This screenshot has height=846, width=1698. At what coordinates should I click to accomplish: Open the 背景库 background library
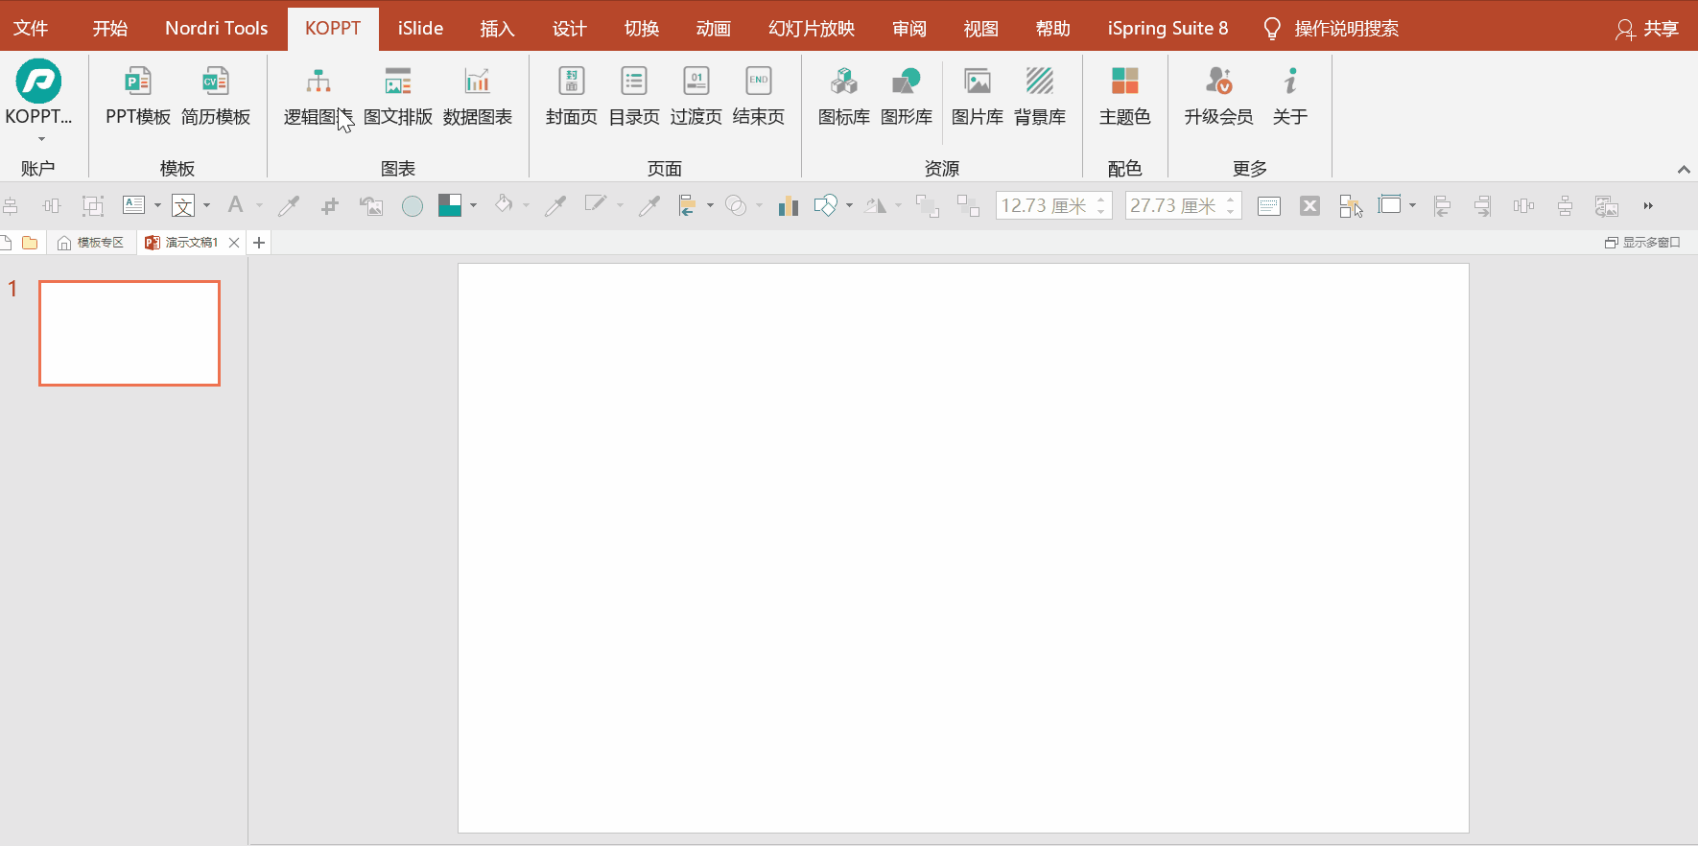(1039, 96)
